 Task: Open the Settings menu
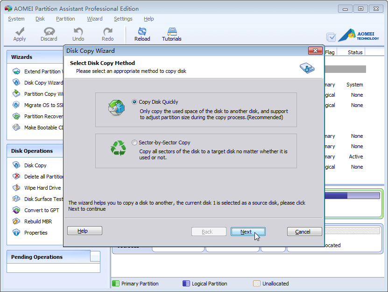(123, 19)
